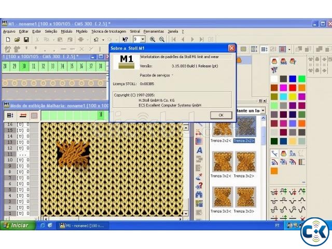Select the Trenza 3x3< module thumbnail
This screenshot has width=332, height=249.
click(223, 197)
